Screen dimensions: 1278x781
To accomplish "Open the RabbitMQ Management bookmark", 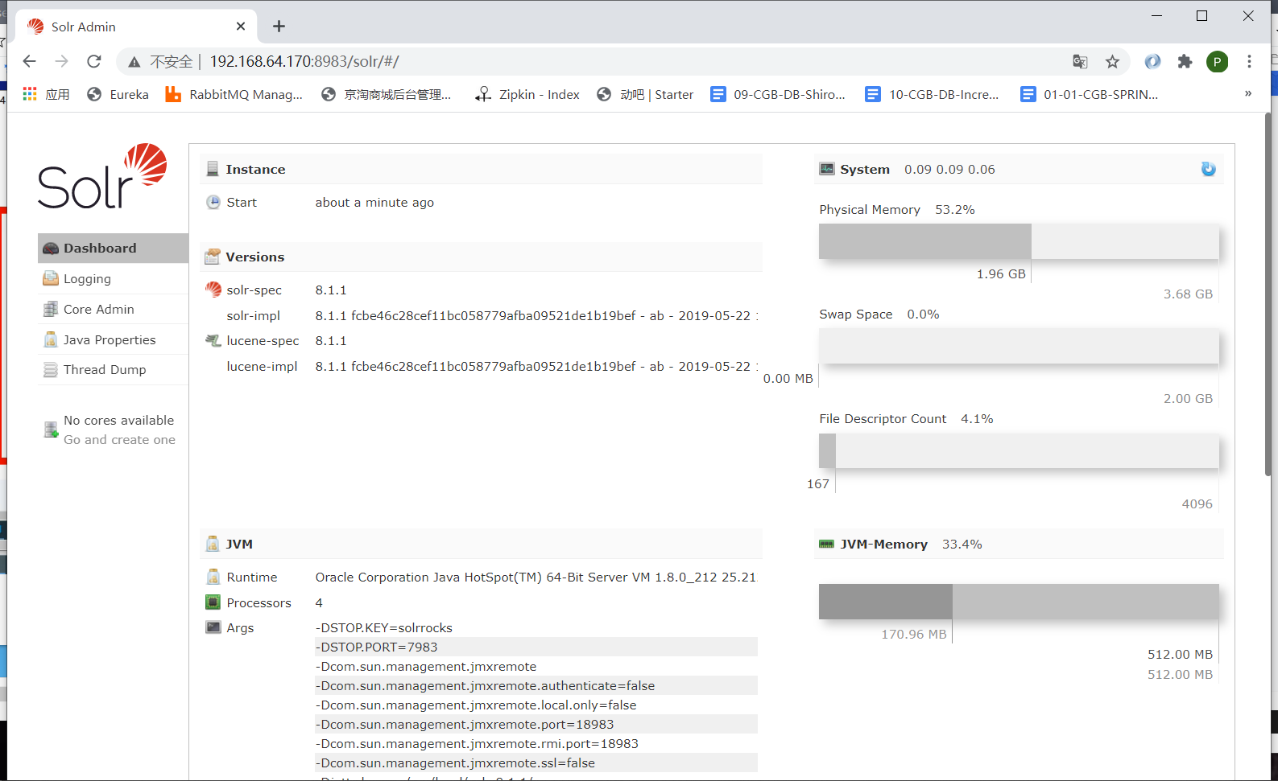I will [x=234, y=94].
